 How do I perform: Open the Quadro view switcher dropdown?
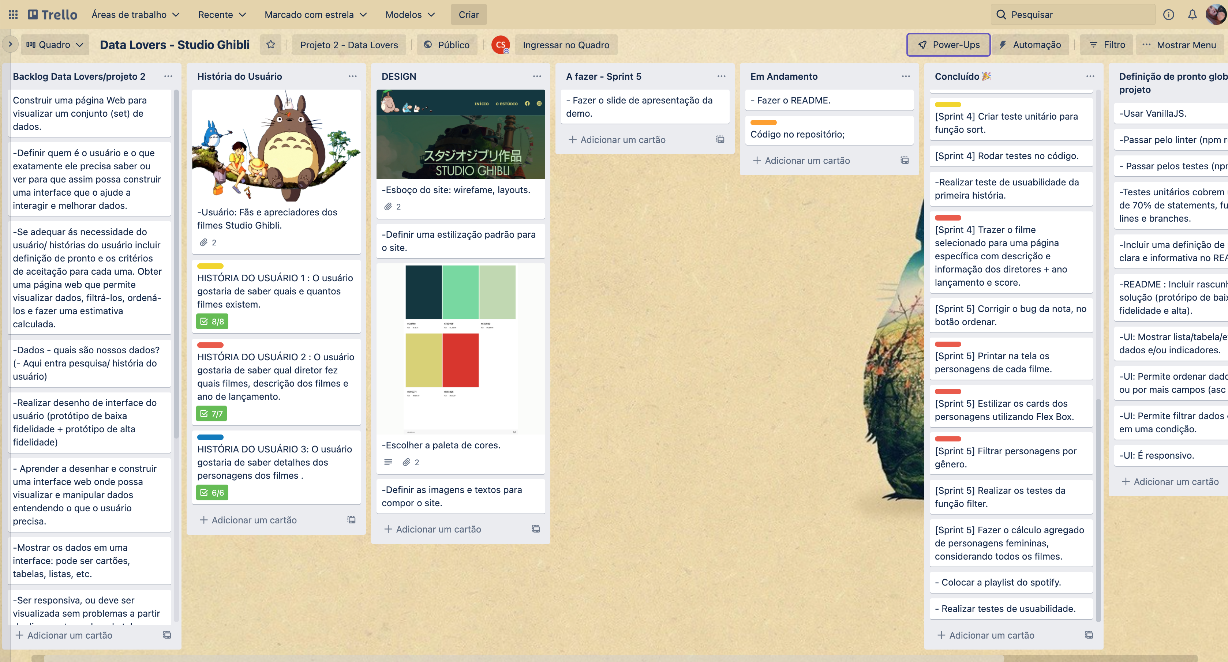click(55, 45)
